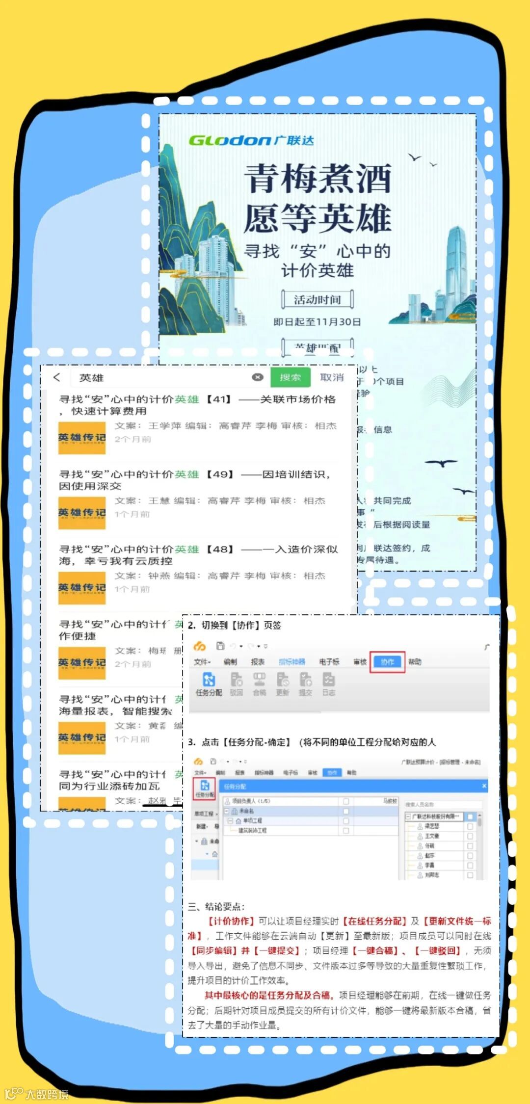Select the 建筑装饰工程 tree item

tap(253, 831)
